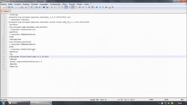Viewport: 187px width, 105px height.
Task: Save the file with the floppy disk icon
Action: [9, 7]
